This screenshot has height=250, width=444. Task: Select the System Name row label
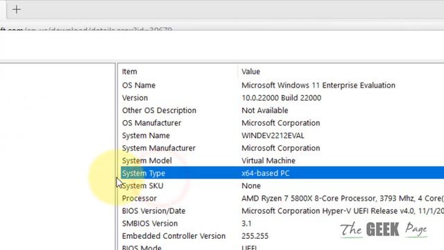(146, 135)
